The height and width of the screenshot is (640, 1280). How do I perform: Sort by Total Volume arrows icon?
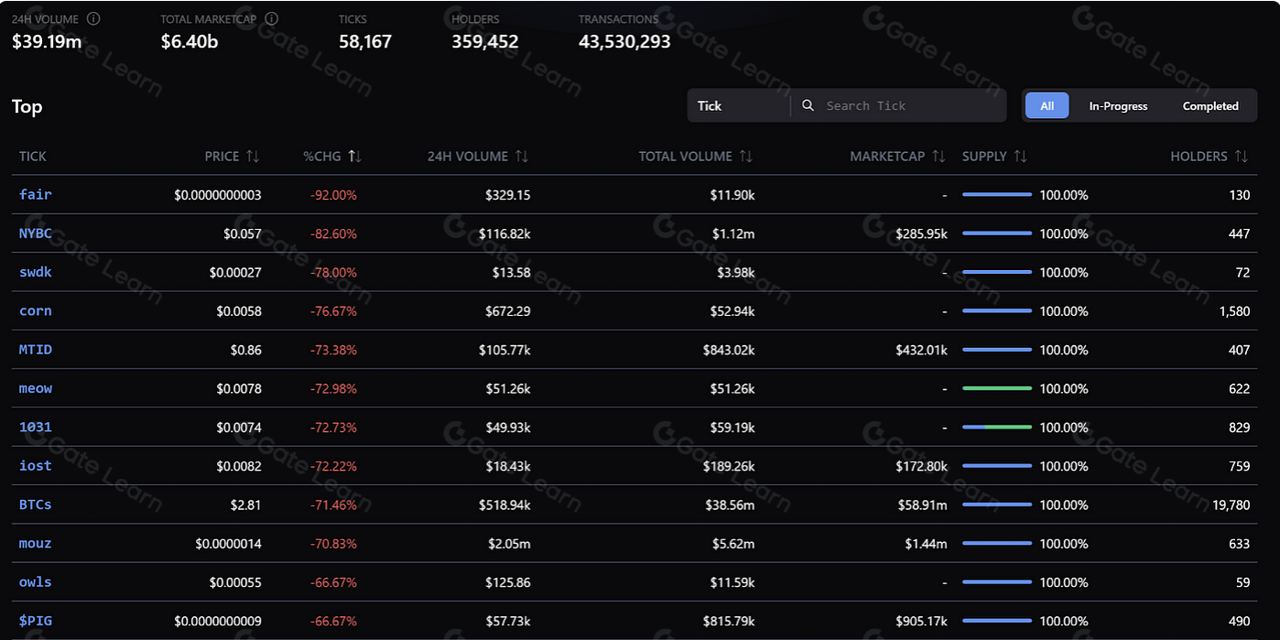[746, 157]
